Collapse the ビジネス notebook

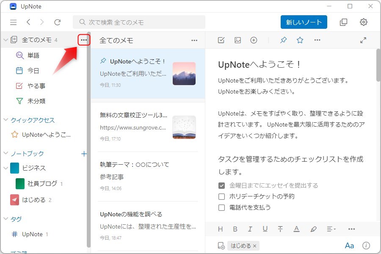point(6,168)
